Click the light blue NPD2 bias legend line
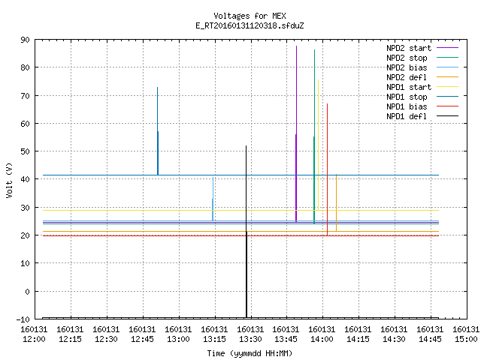 click(x=447, y=67)
